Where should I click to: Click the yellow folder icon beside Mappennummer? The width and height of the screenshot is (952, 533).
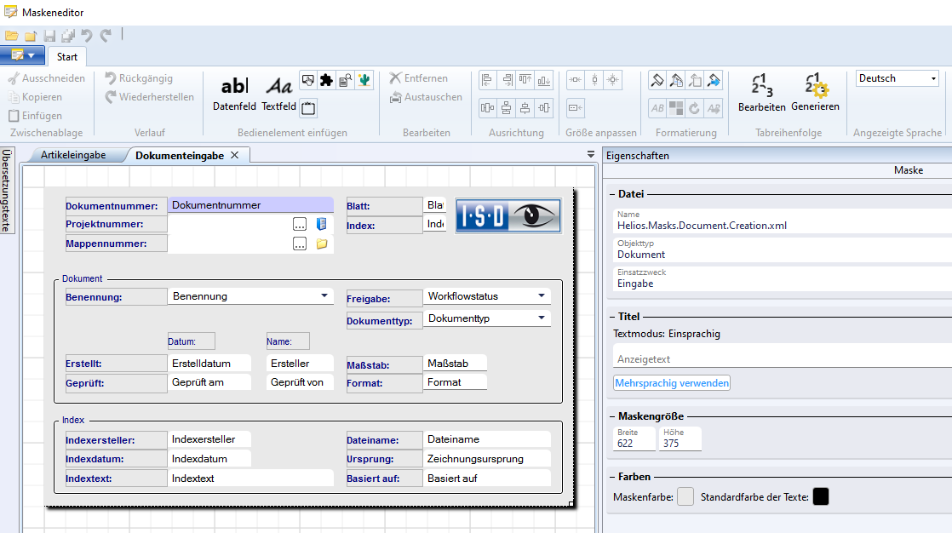click(321, 244)
